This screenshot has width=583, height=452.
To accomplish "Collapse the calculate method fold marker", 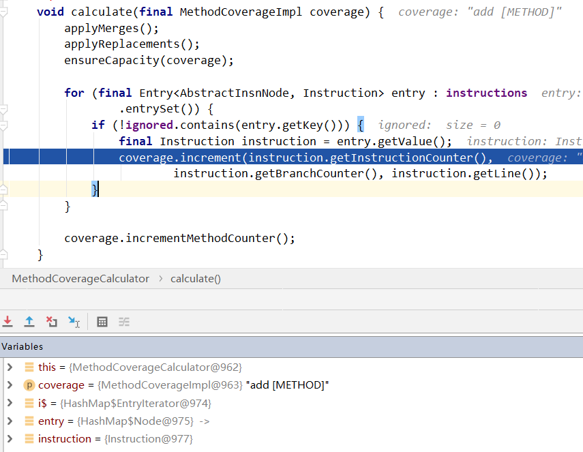I will click(x=4, y=12).
